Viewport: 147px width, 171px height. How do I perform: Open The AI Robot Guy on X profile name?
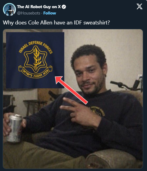(39, 7)
